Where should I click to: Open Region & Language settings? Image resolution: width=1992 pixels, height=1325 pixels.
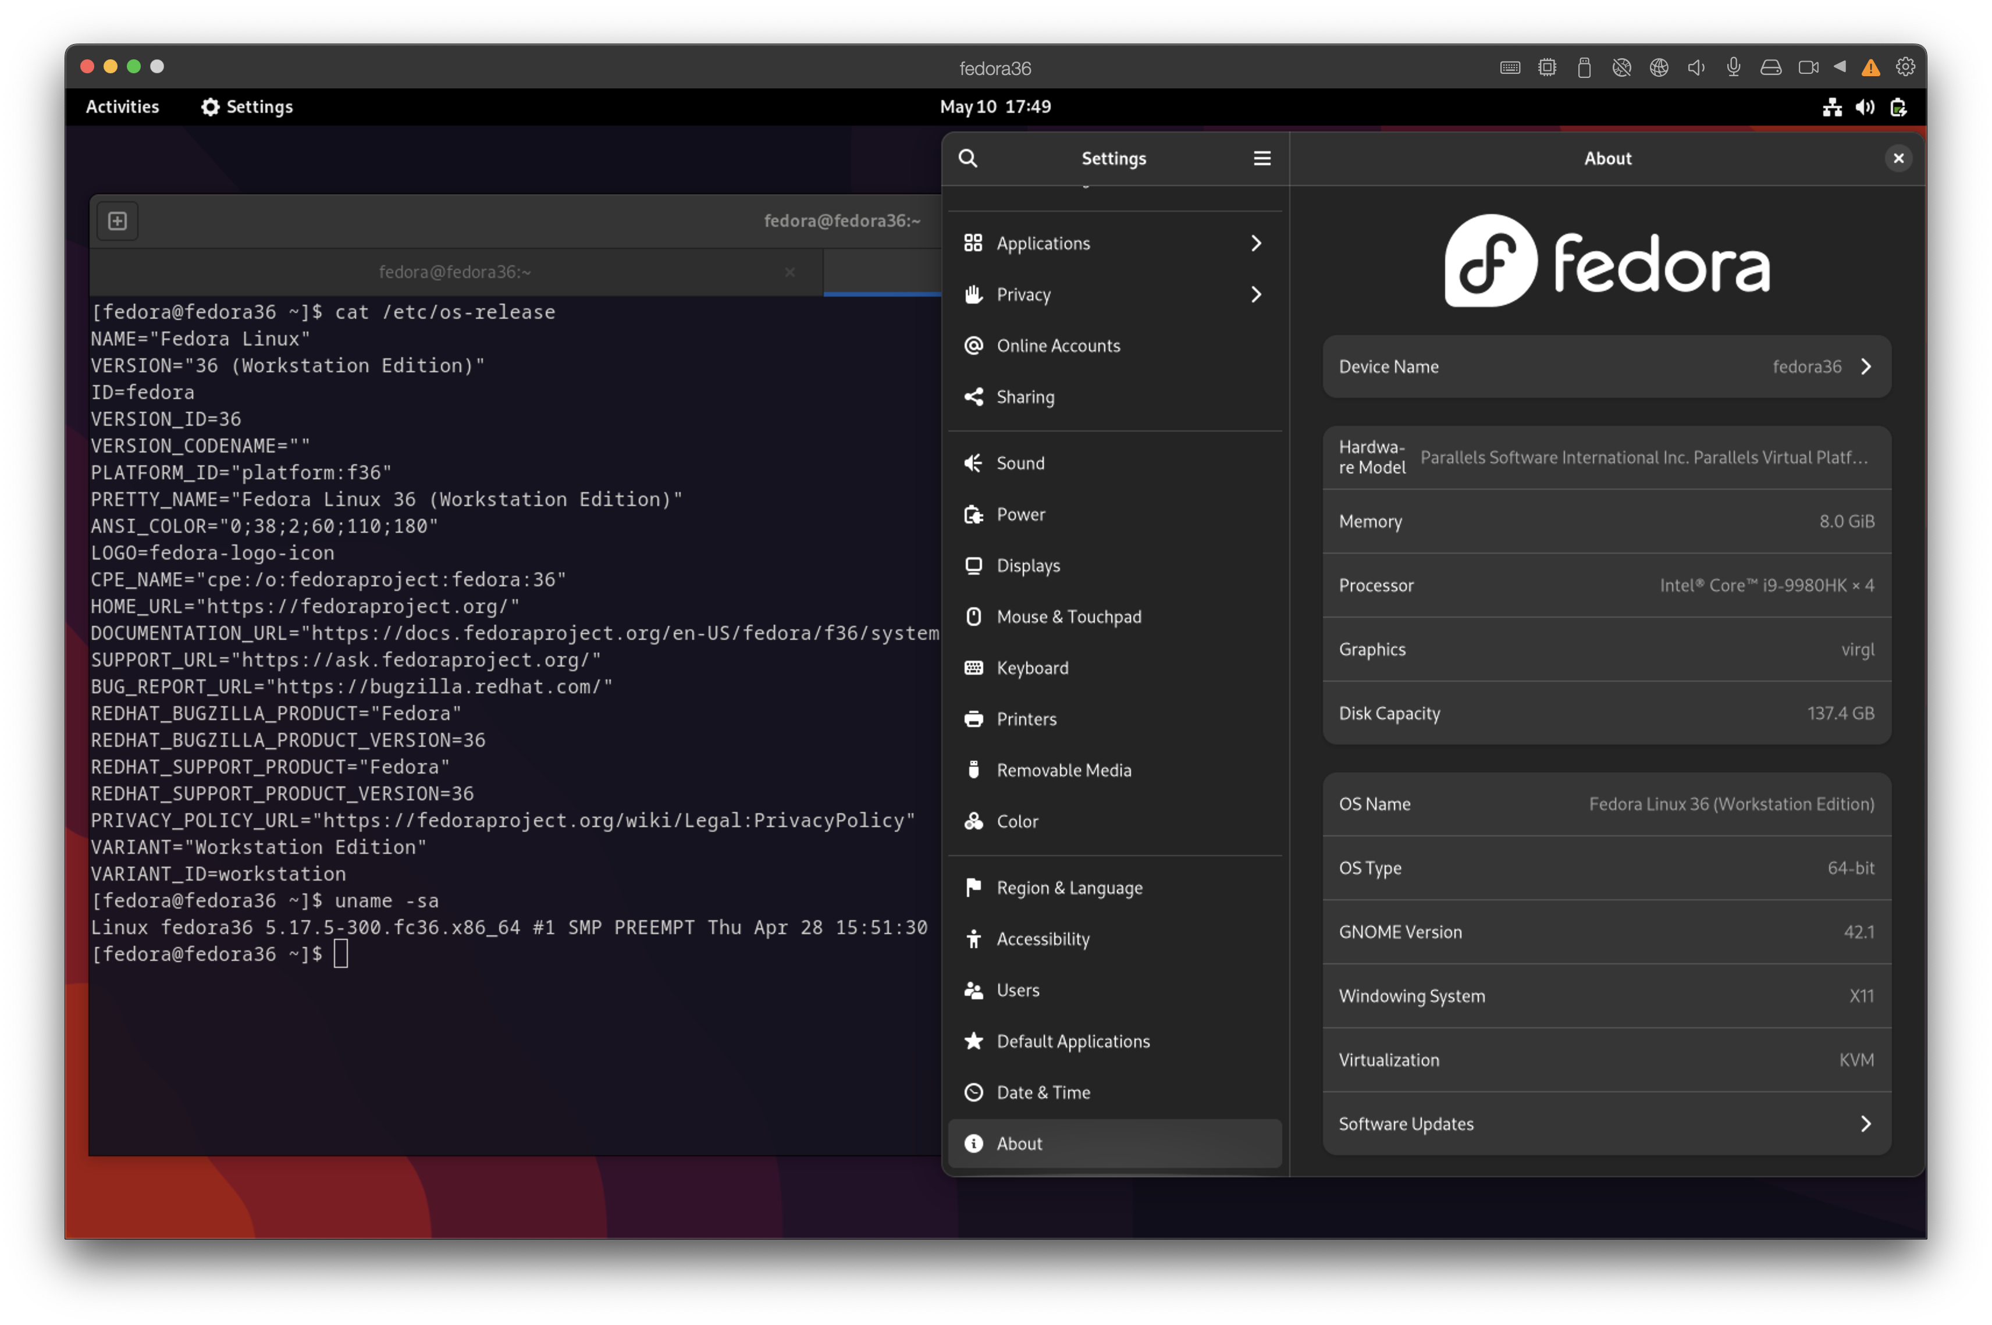pos(1114,887)
